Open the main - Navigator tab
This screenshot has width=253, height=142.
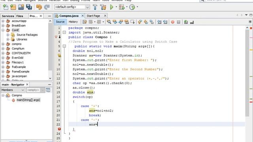[x=13, y=84]
